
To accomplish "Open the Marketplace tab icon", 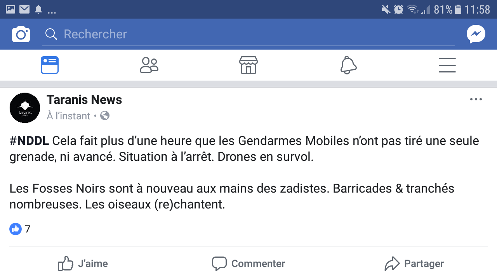I will [x=248, y=65].
